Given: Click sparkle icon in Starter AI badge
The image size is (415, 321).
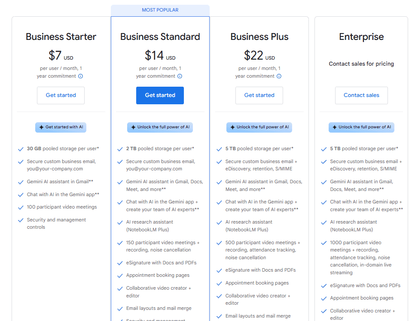Looking at the screenshot, I should (42, 127).
